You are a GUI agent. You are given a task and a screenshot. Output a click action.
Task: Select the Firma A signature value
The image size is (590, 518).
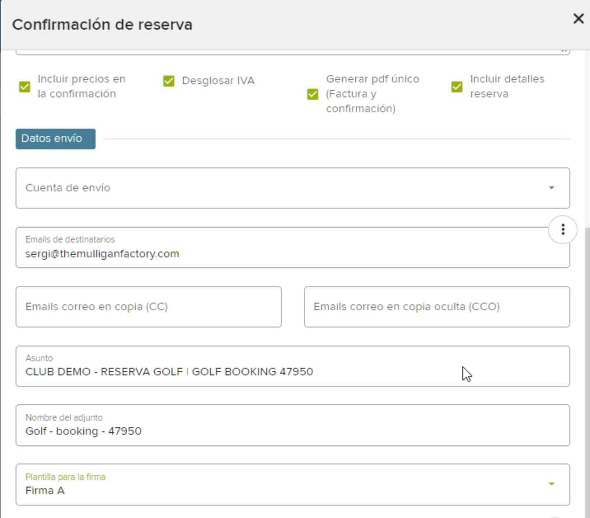(x=45, y=490)
